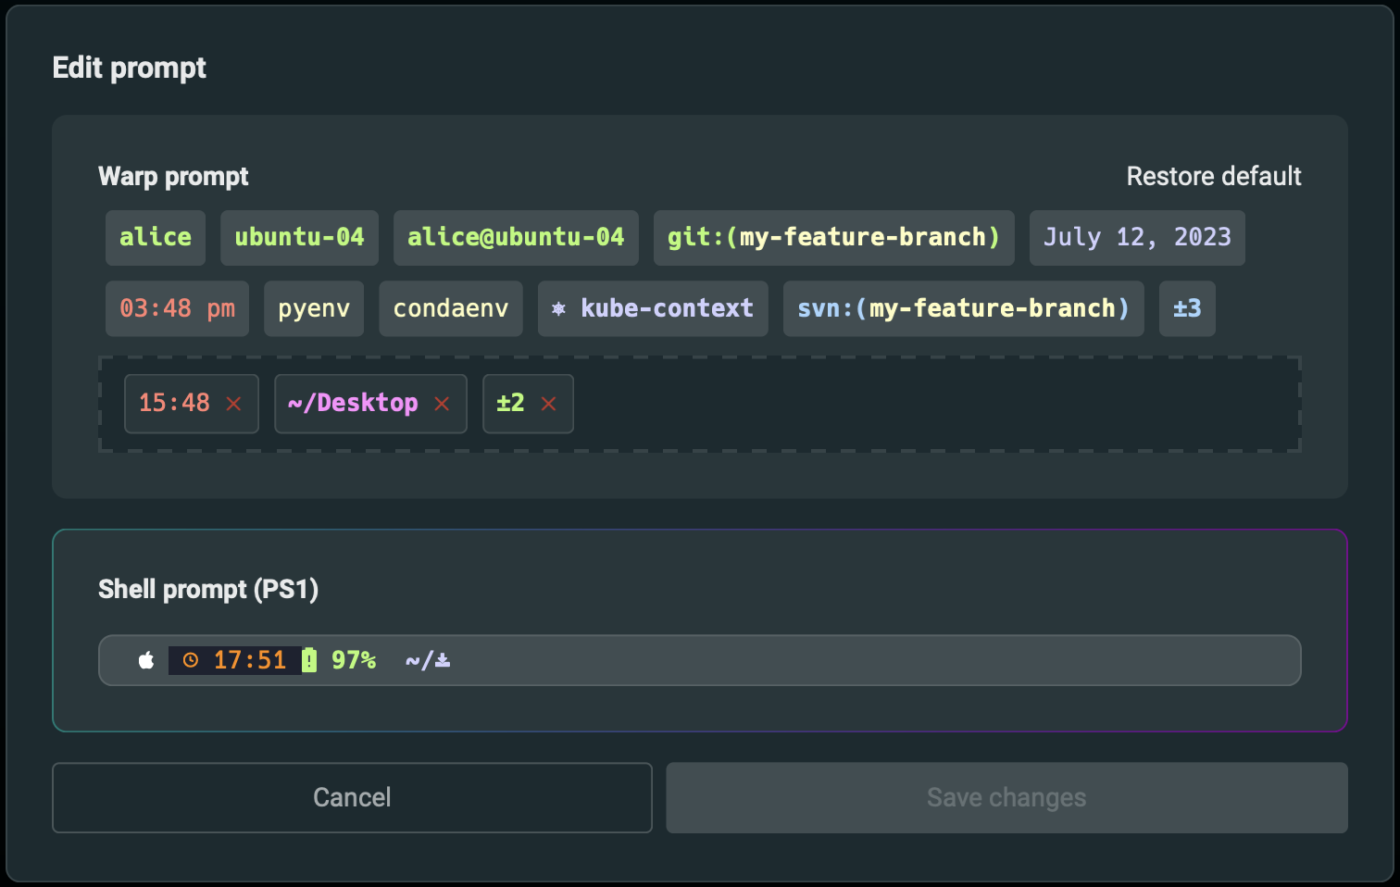Add the condaenv chip
The width and height of the screenshot is (1400, 887).
pos(451,308)
